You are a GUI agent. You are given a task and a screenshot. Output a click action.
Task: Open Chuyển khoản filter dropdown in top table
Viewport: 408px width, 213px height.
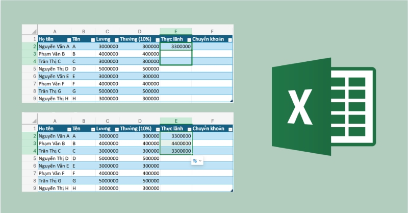[230, 40]
